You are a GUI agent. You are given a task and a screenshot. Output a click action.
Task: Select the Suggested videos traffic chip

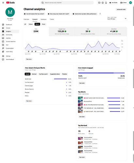[x=55, y=74]
